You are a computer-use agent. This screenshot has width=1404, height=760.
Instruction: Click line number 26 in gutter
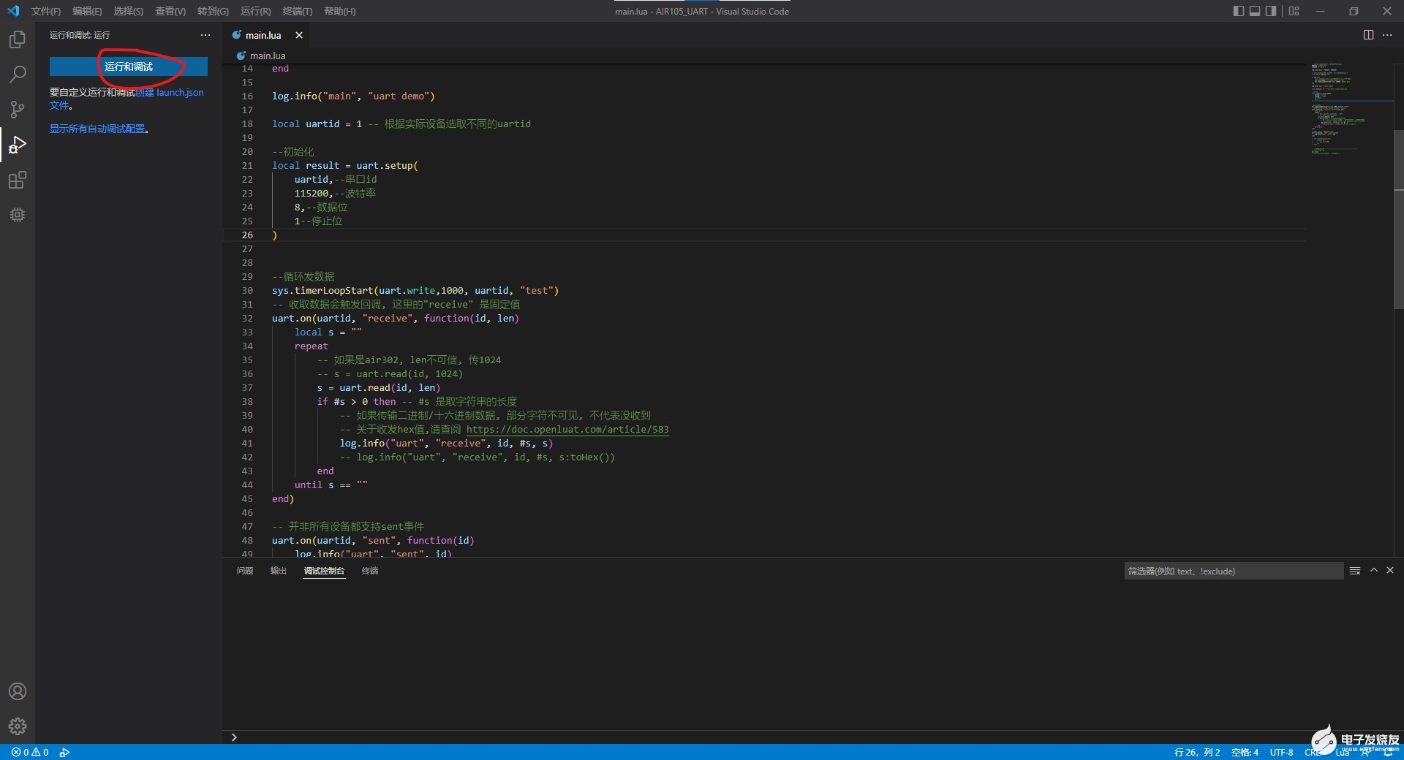pos(247,235)
